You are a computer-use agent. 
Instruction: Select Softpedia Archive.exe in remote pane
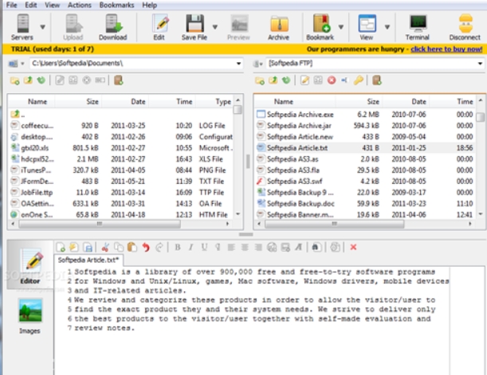pyautogui.click(x=365, y=115)
